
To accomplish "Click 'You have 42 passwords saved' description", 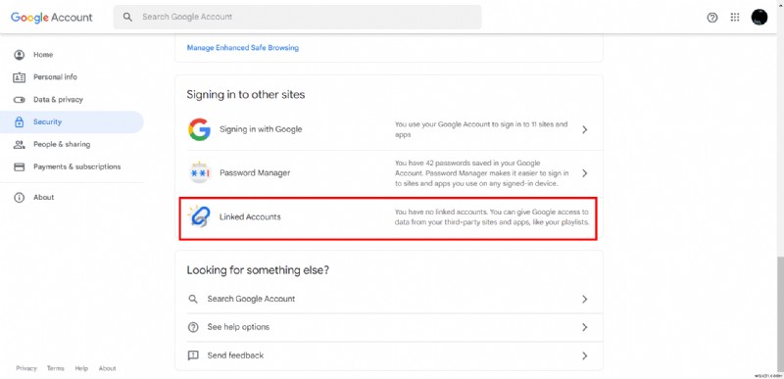I will click(482, 173).
